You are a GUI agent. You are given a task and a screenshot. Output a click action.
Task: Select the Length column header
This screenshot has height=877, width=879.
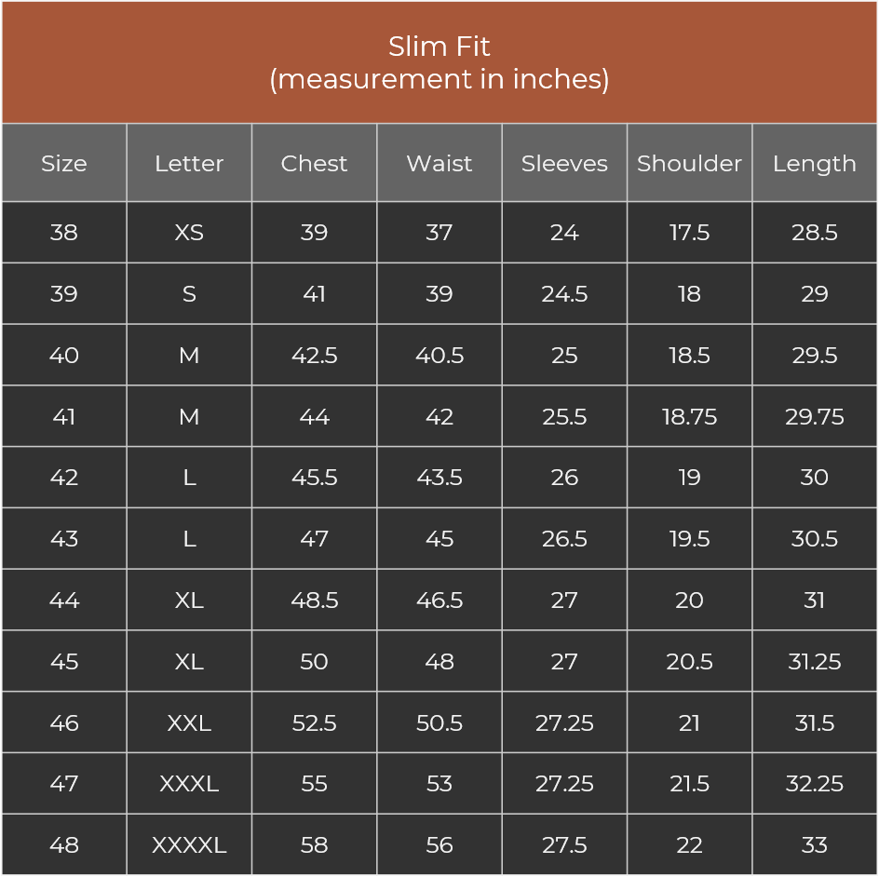click(815, 163)
